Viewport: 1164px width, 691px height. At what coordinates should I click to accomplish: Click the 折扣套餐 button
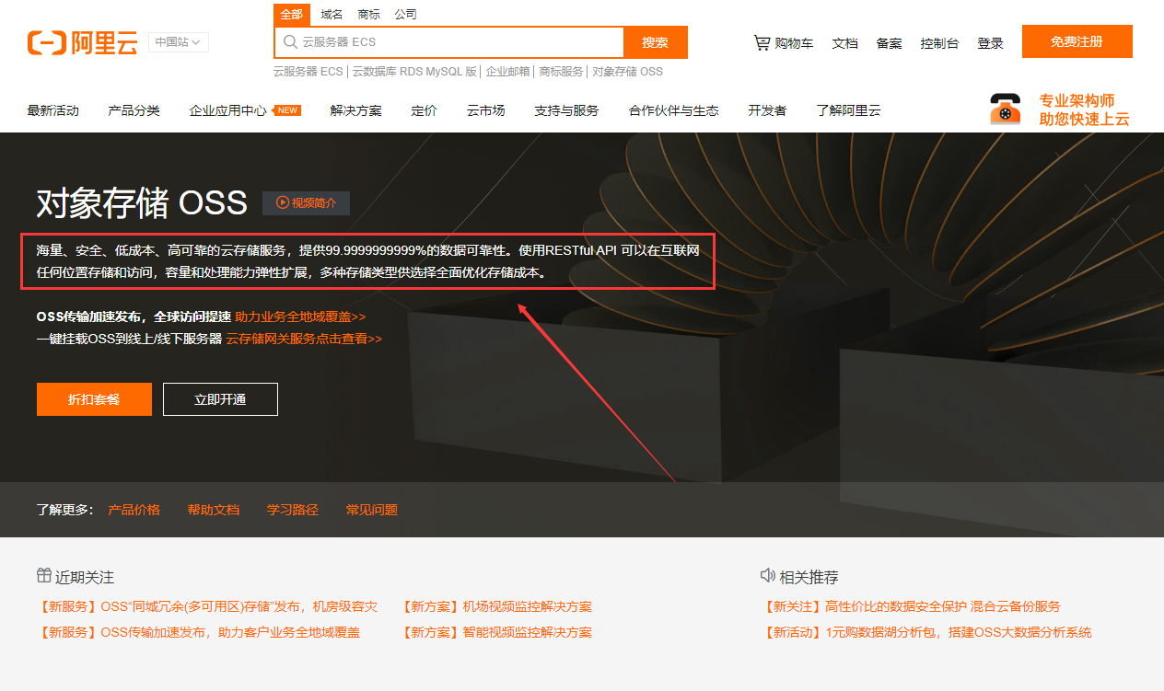coord(94,399)
